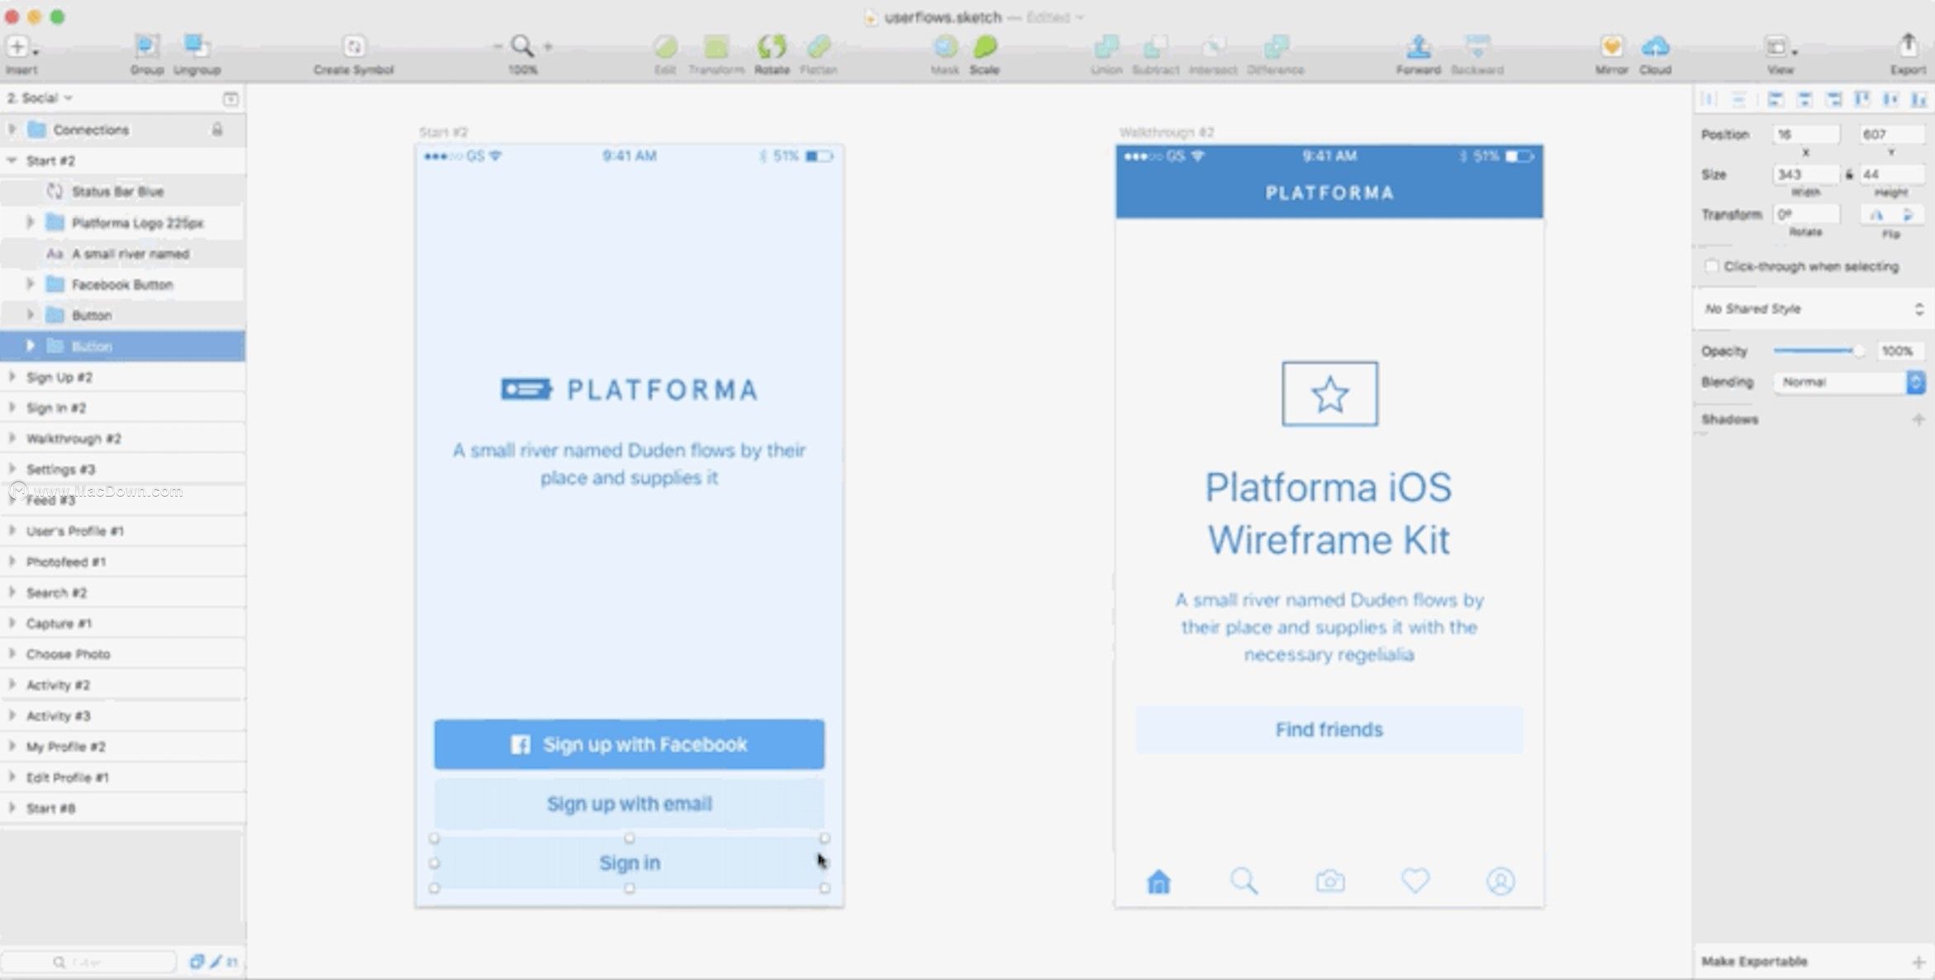Click the Group layers icon
1935x980 pixels.
(x=146, y=47)
